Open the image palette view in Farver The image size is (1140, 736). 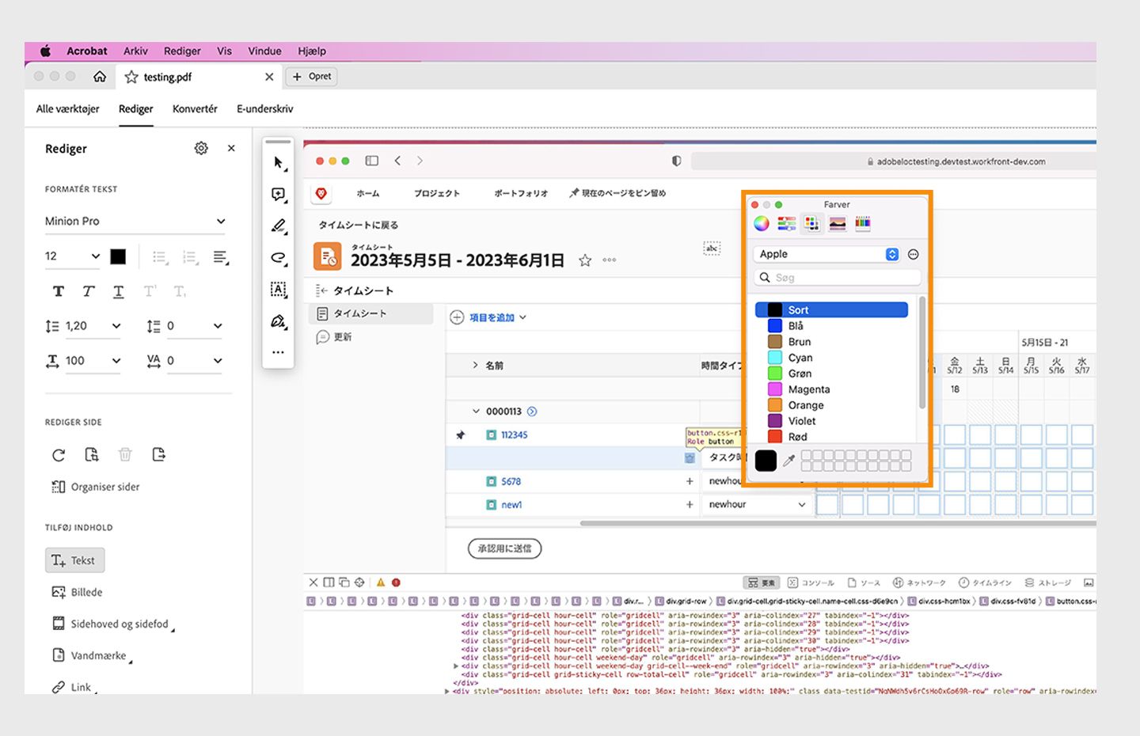(x=837, y=223)
